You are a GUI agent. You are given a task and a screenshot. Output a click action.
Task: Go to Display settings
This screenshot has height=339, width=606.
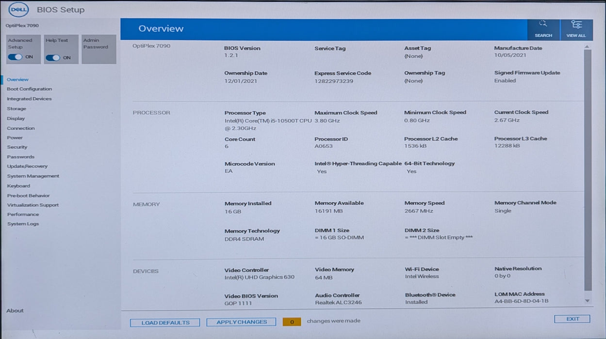coord(16,119)
